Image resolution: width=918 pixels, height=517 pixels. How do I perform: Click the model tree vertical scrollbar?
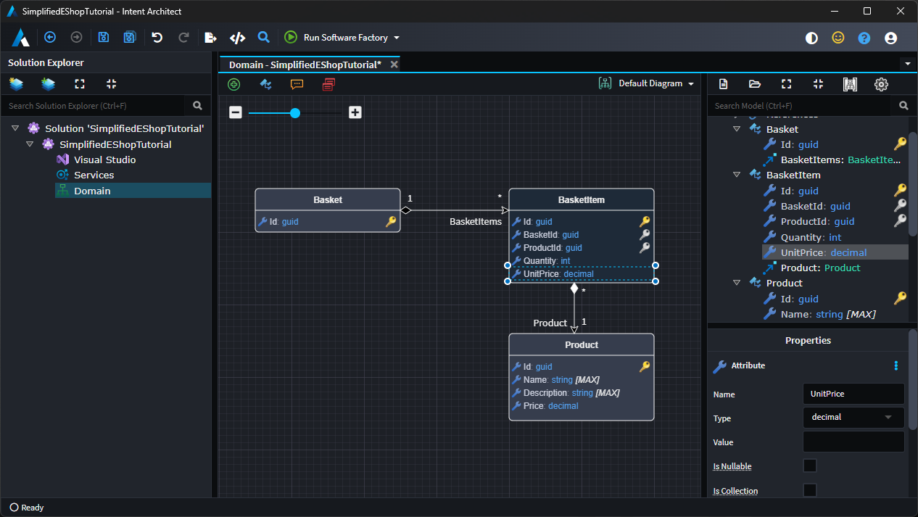(x=913, y=183)
